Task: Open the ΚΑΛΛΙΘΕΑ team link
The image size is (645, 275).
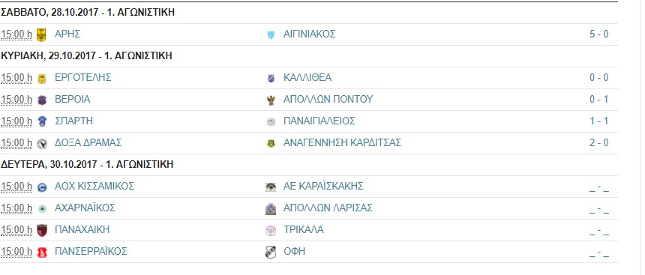Action: 307,78
